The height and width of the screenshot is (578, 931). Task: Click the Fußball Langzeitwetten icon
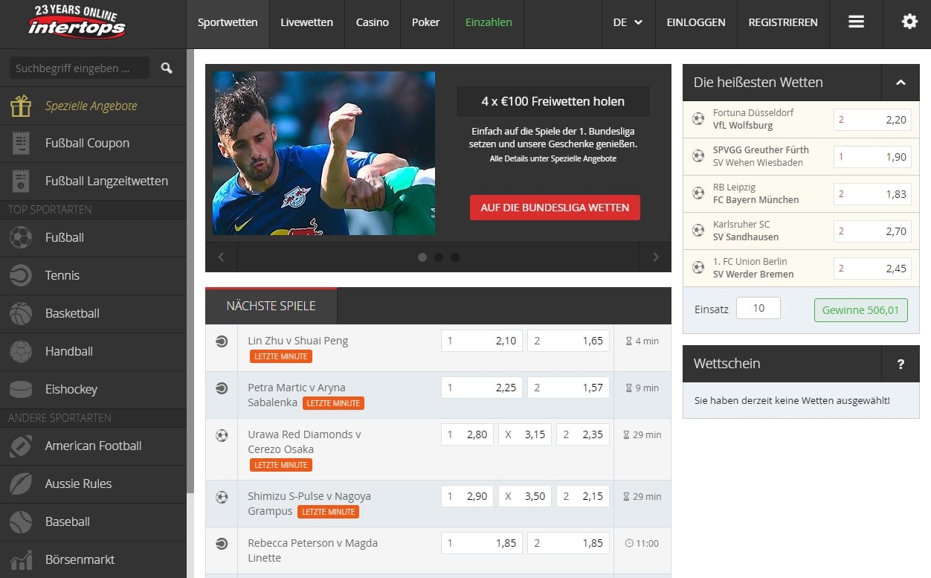[21, 181]
